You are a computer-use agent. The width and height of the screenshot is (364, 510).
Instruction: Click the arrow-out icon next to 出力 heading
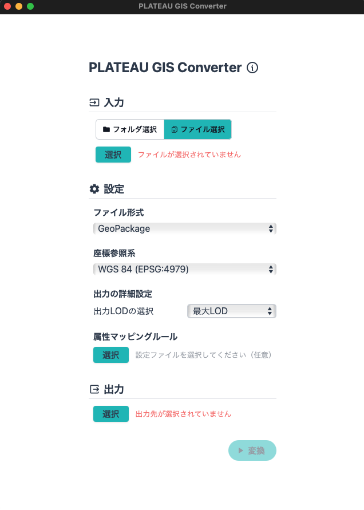click(93, 389)
